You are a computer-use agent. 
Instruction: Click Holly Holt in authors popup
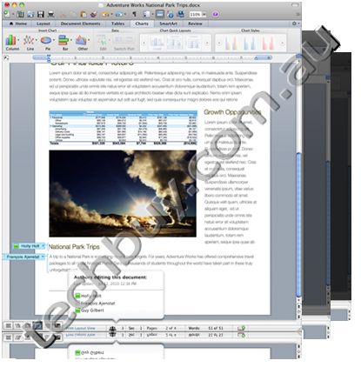pyautogui.click(x=89, y=296)
